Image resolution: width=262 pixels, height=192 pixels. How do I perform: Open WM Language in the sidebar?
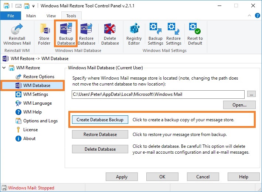(37, 103)
